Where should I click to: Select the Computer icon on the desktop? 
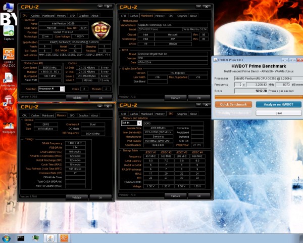pyautogui.click(x=8, y=8)
